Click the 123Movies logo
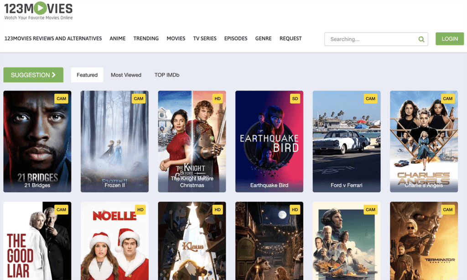Screen dimensions: 467x280 pyautogui.click(x=38, y=11)
